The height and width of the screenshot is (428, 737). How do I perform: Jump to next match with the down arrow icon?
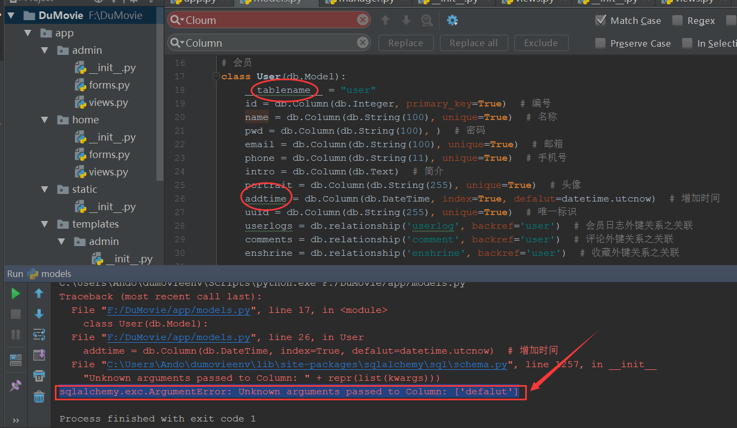pos(406,20)
